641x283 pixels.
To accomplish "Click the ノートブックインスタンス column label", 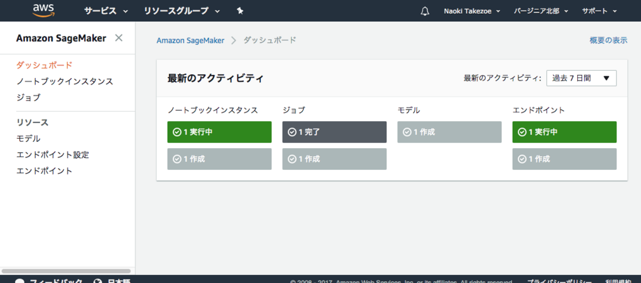I will click(x=213, y=110).
